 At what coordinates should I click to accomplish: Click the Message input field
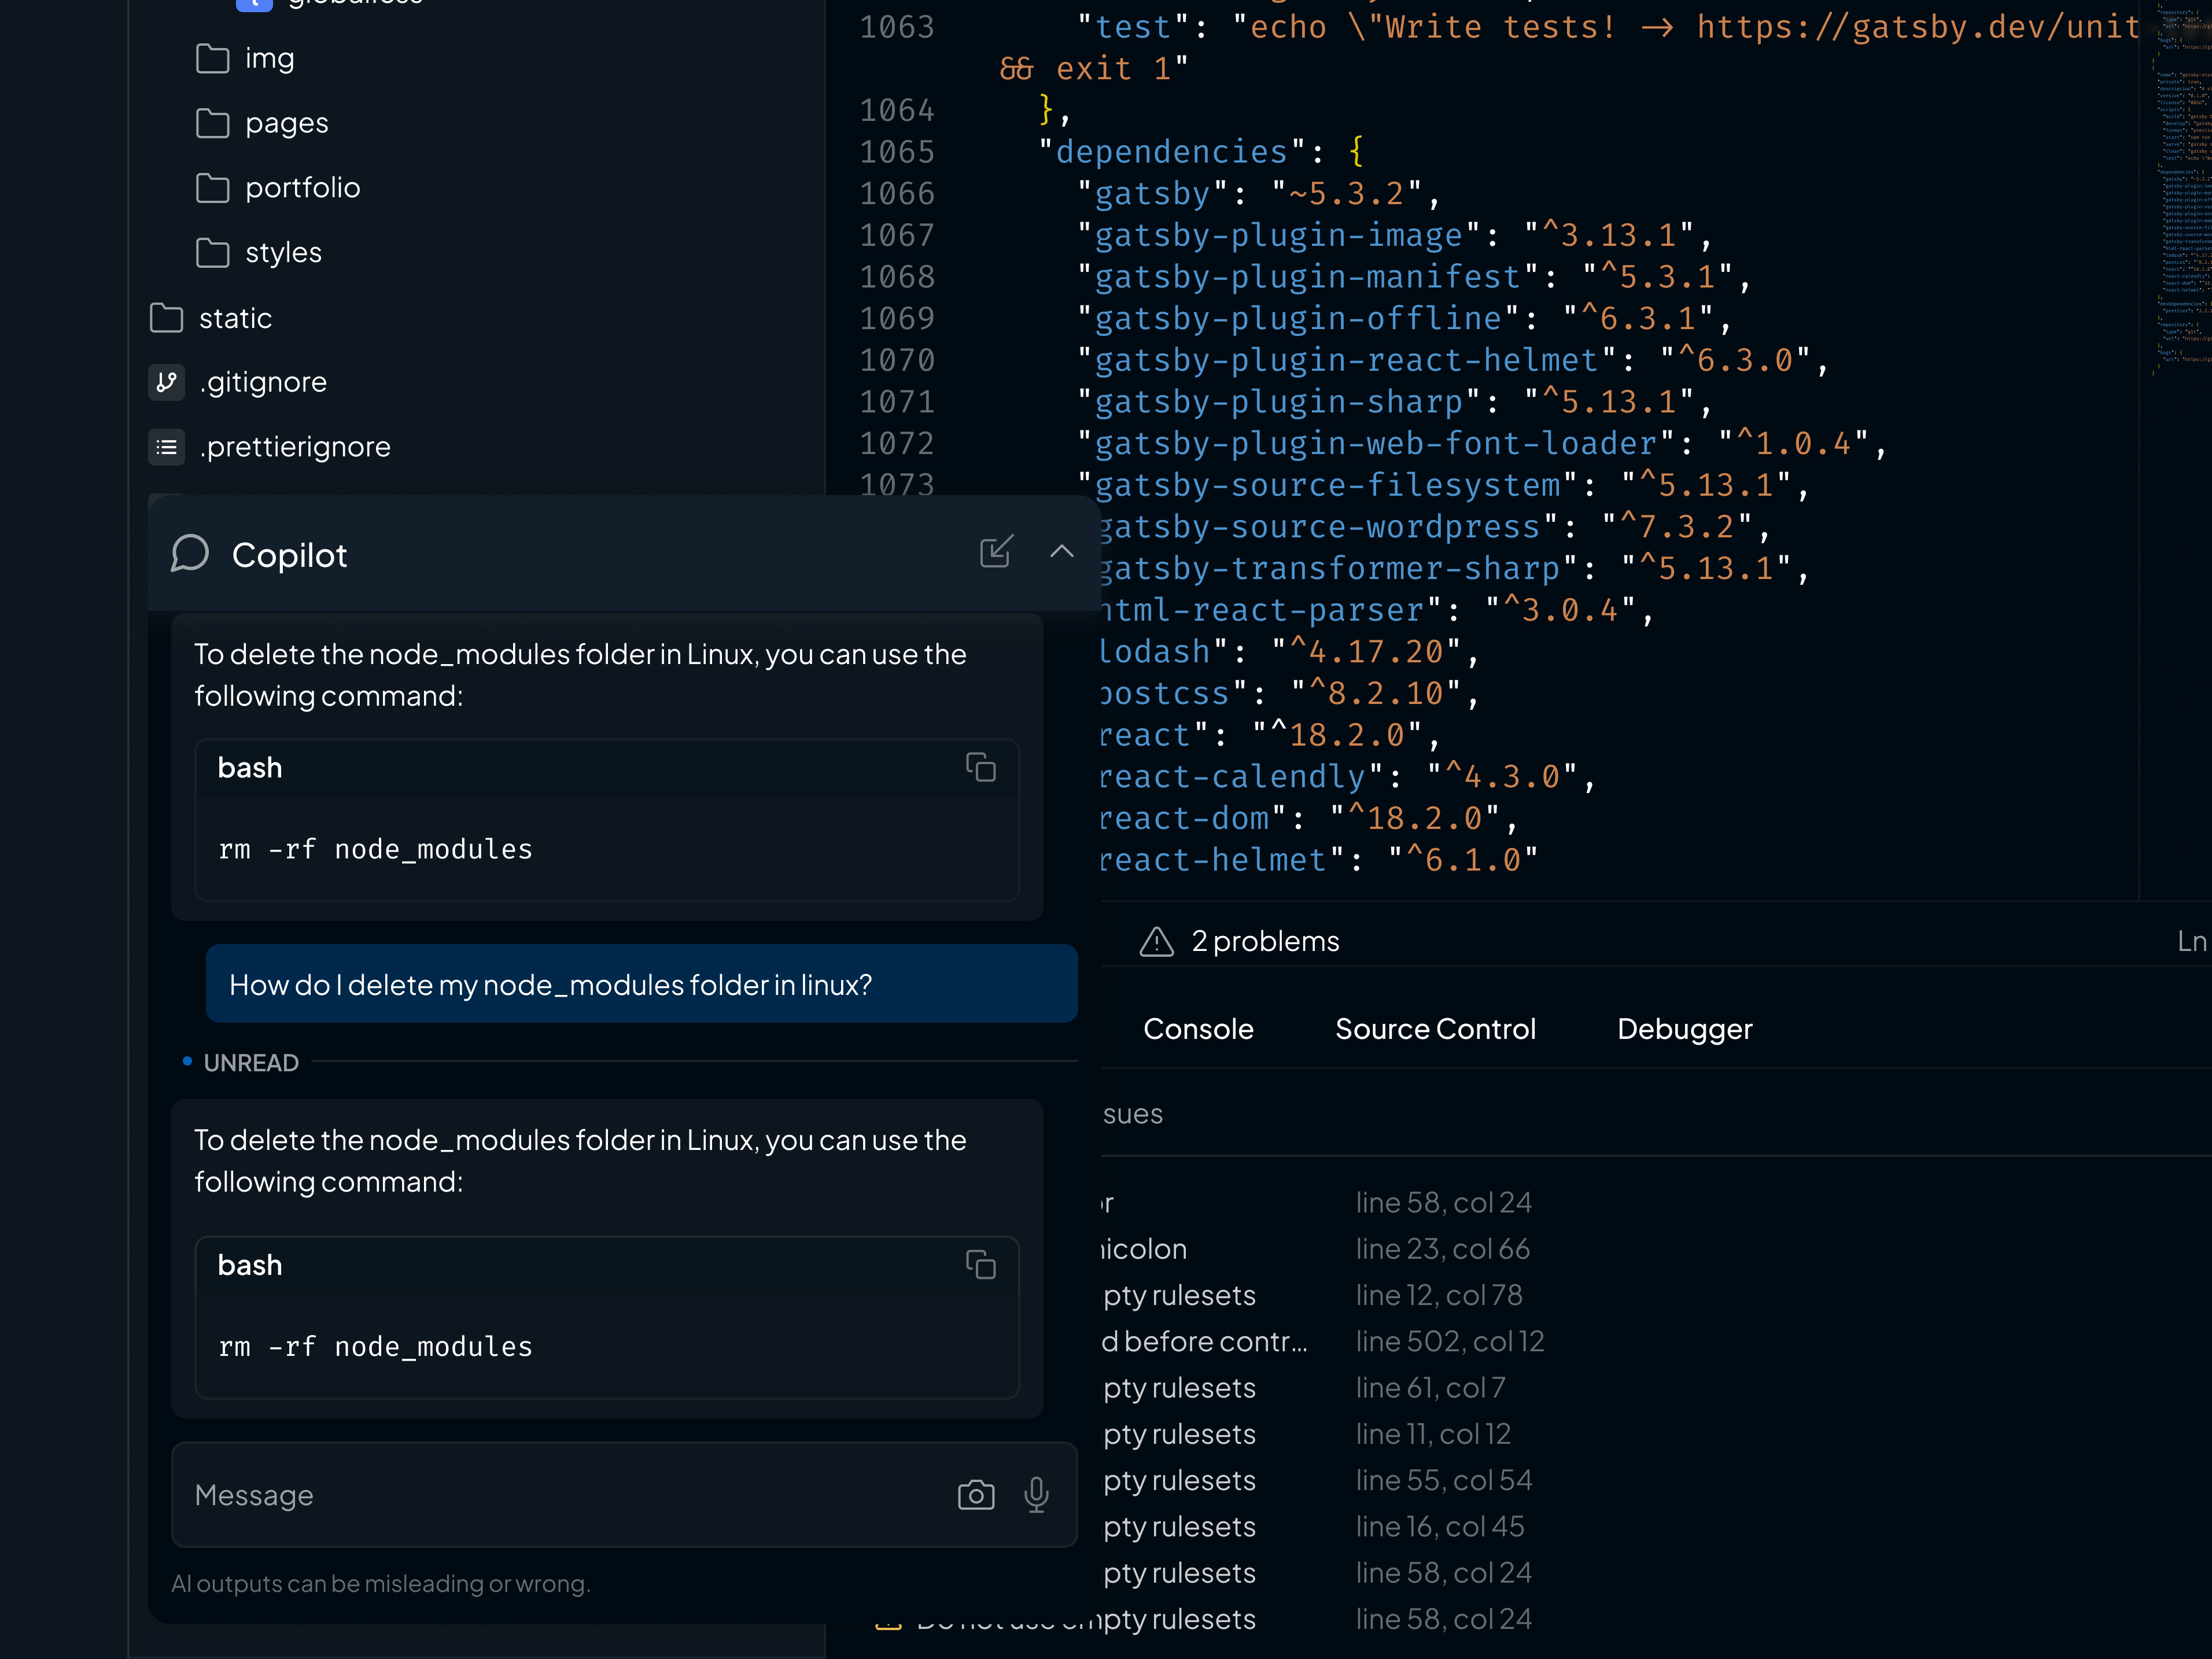[560, 1494]
